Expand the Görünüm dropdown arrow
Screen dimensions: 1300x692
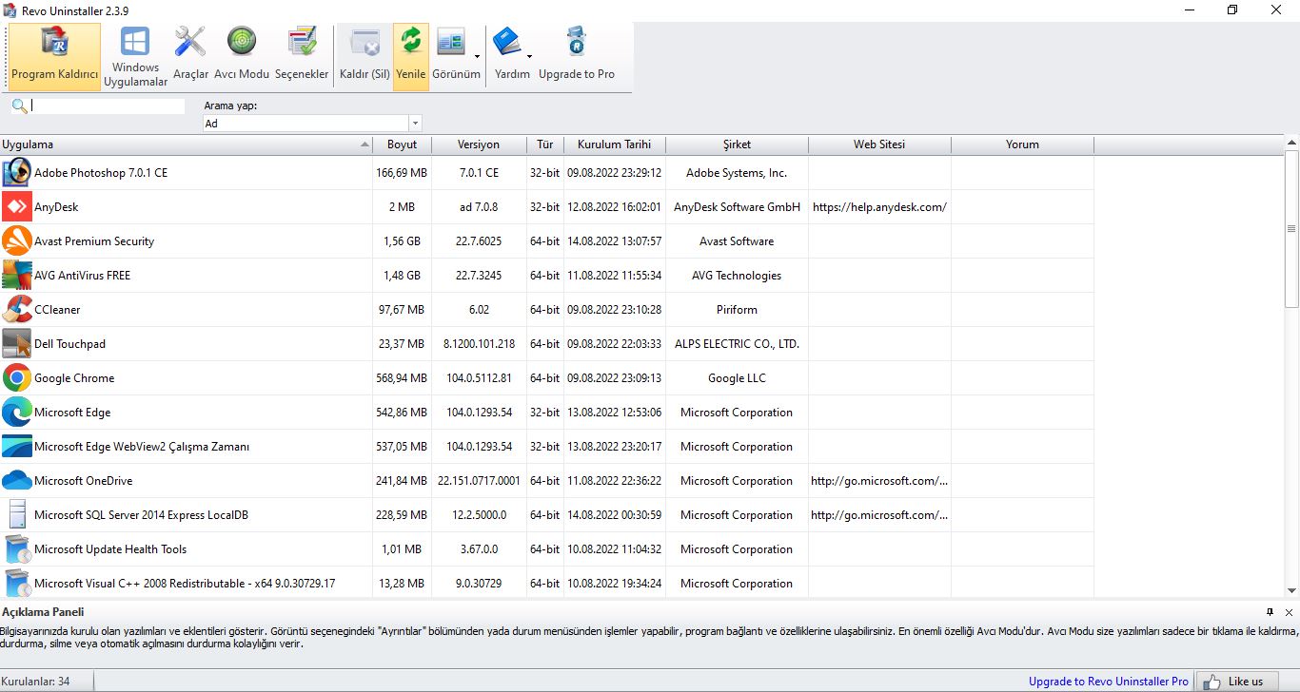tap(478, 57)
